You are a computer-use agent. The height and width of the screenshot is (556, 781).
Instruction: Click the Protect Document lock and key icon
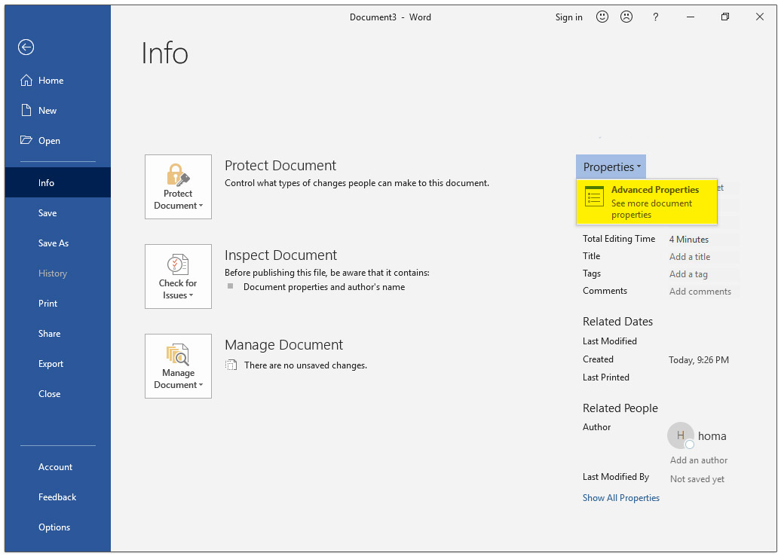point(178,175)
